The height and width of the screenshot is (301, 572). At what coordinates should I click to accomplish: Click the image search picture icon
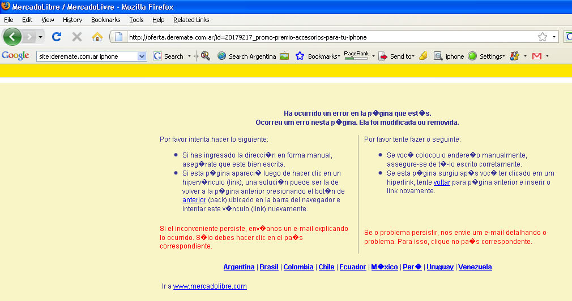(284, 56)
